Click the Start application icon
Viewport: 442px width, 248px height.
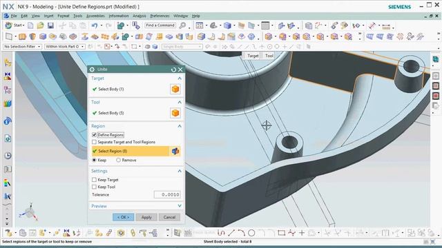click(9, 25)
